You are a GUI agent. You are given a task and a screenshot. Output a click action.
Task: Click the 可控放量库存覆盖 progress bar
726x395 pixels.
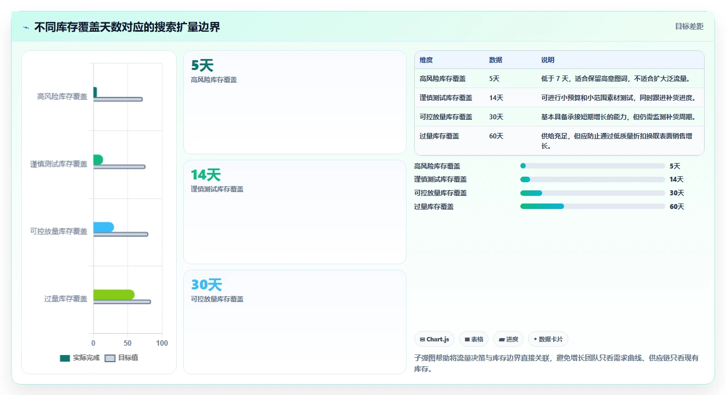click(593, 193)
